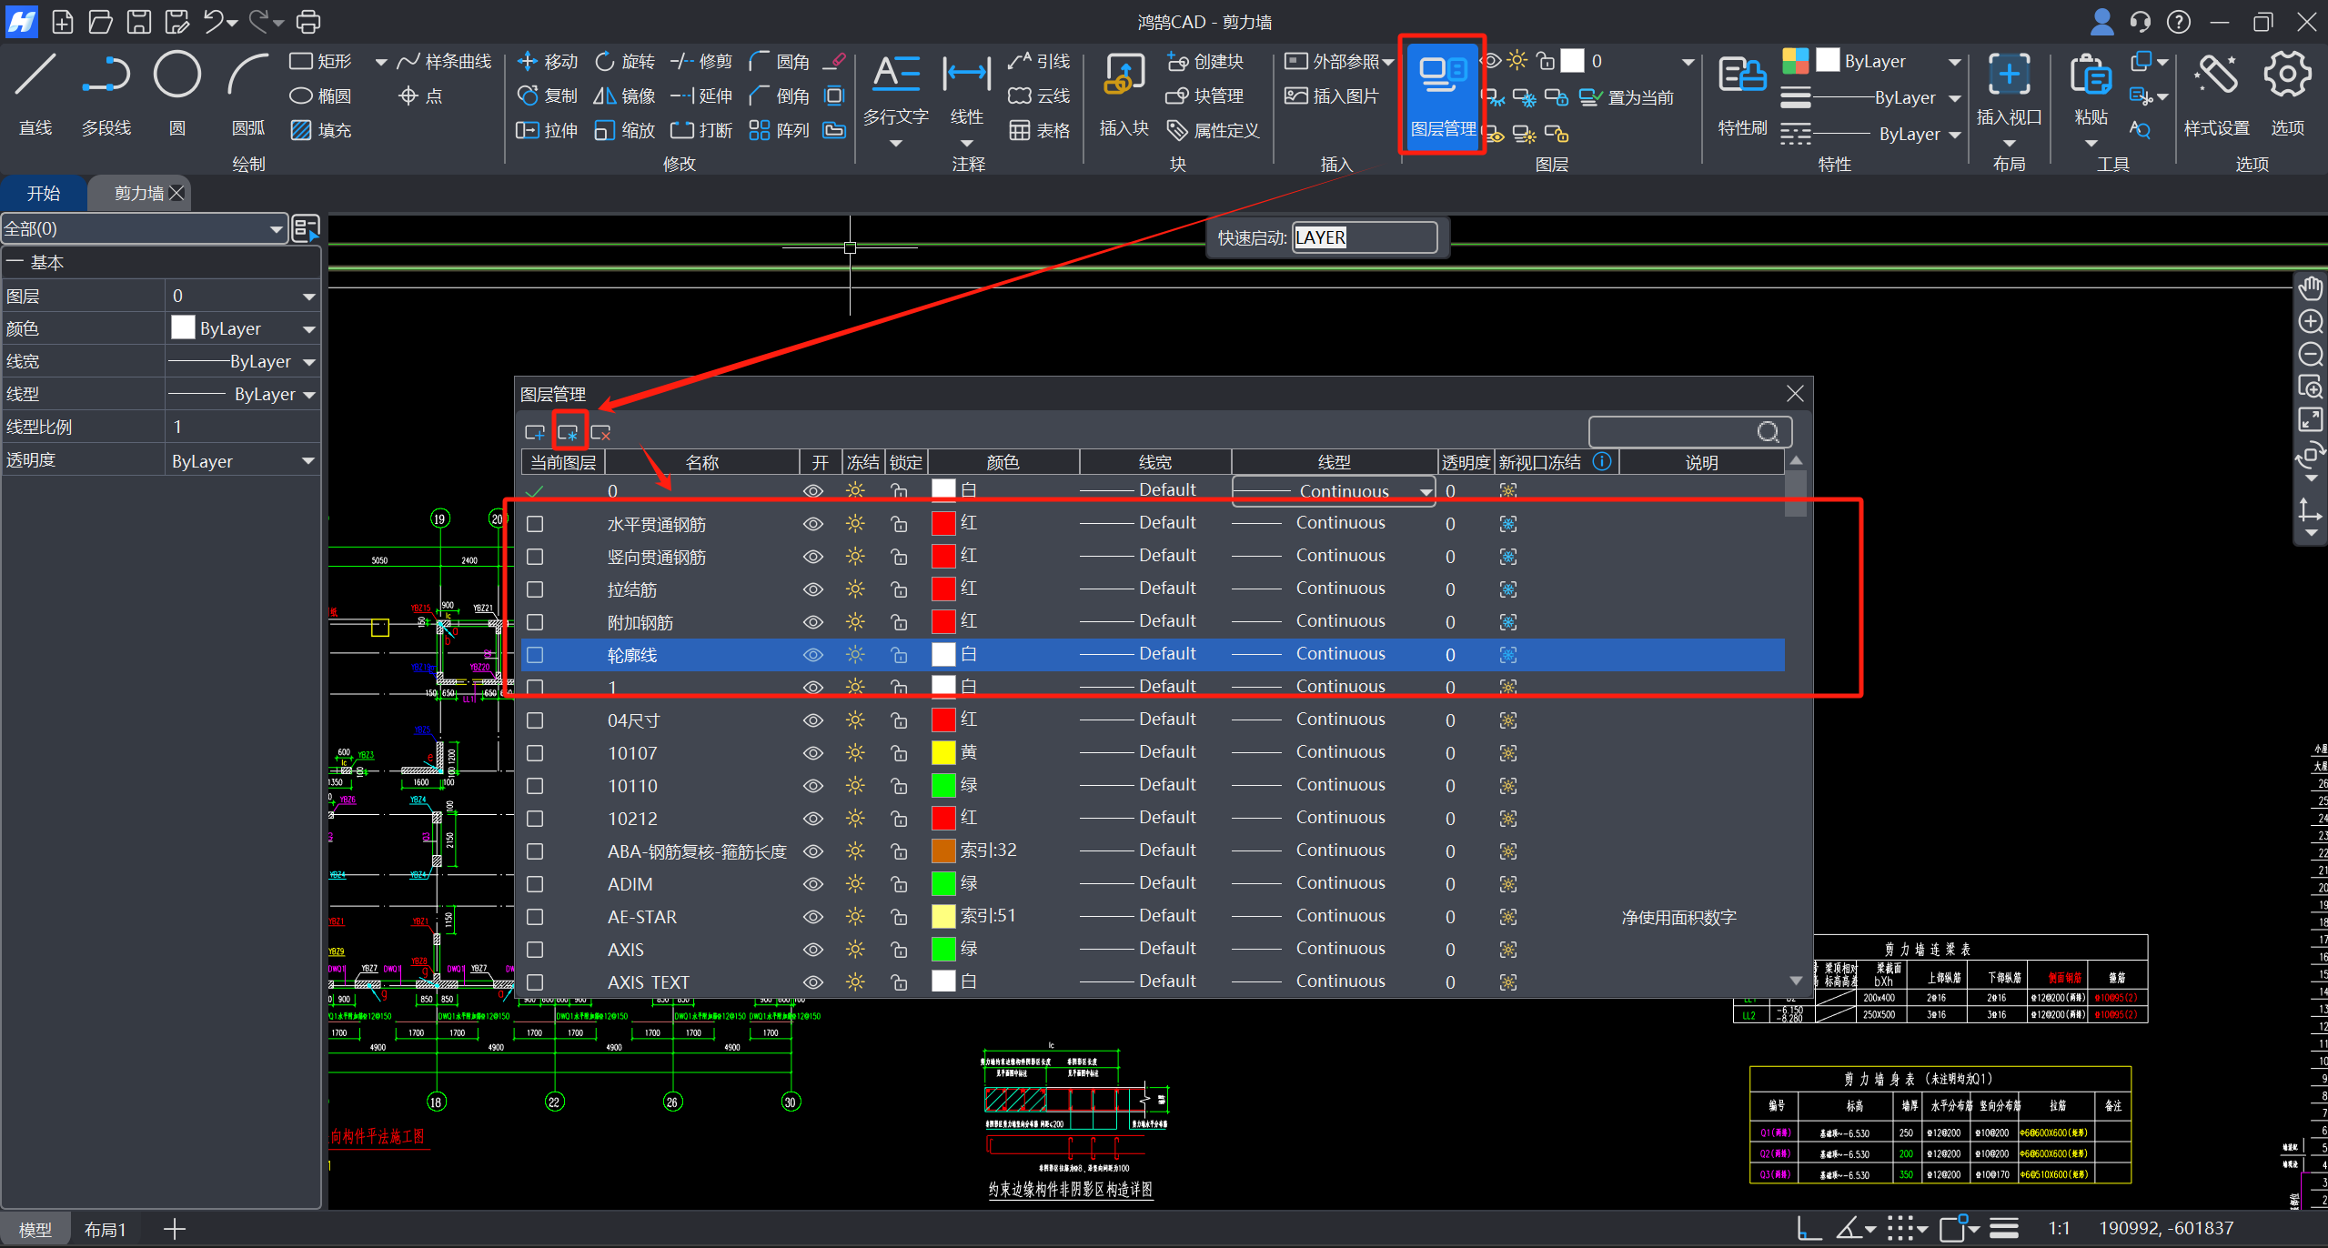Click the Print icon in title bar

308,21
